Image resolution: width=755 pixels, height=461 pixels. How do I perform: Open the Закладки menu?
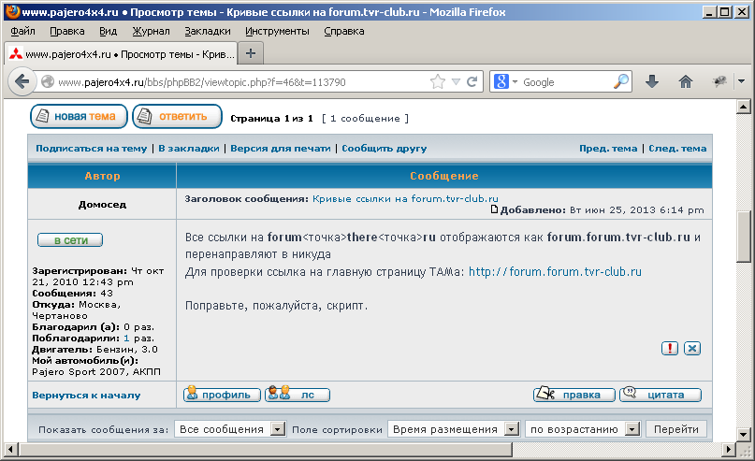click(208, 31)
